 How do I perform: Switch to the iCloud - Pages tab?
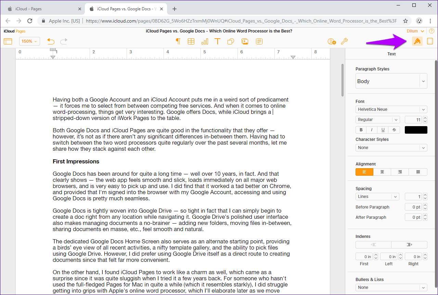coord(43,9)
